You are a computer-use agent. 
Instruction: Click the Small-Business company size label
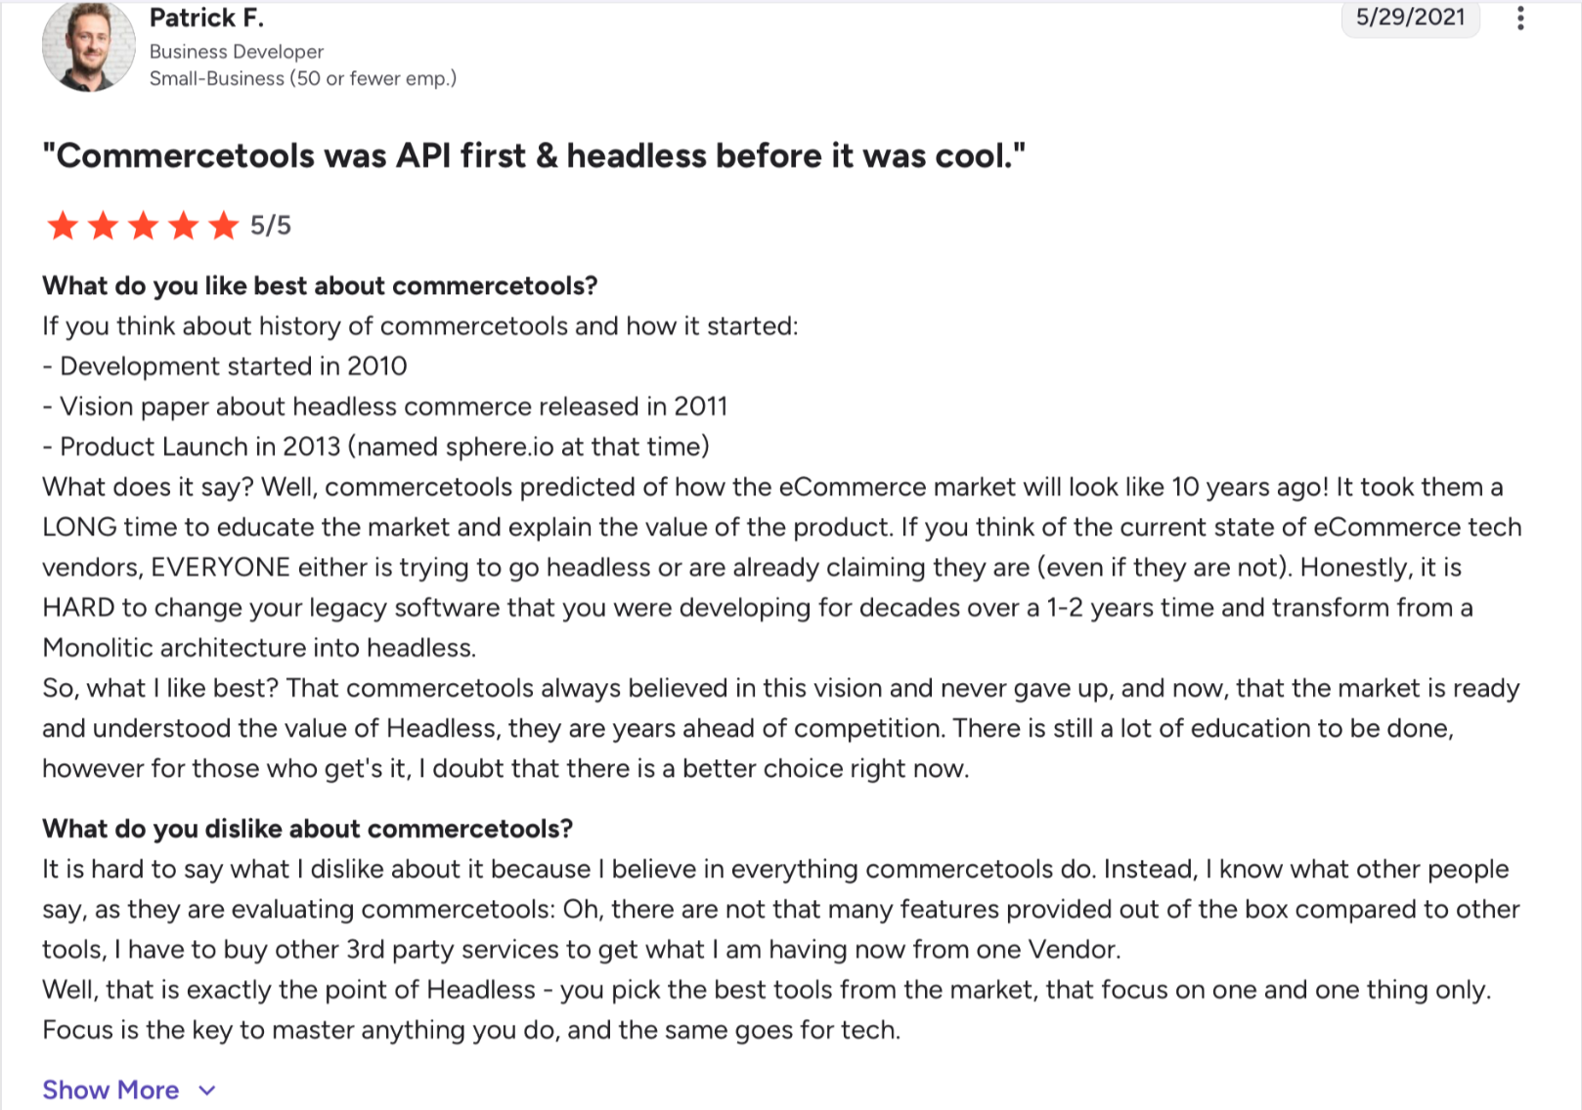[x=302, y=78]
